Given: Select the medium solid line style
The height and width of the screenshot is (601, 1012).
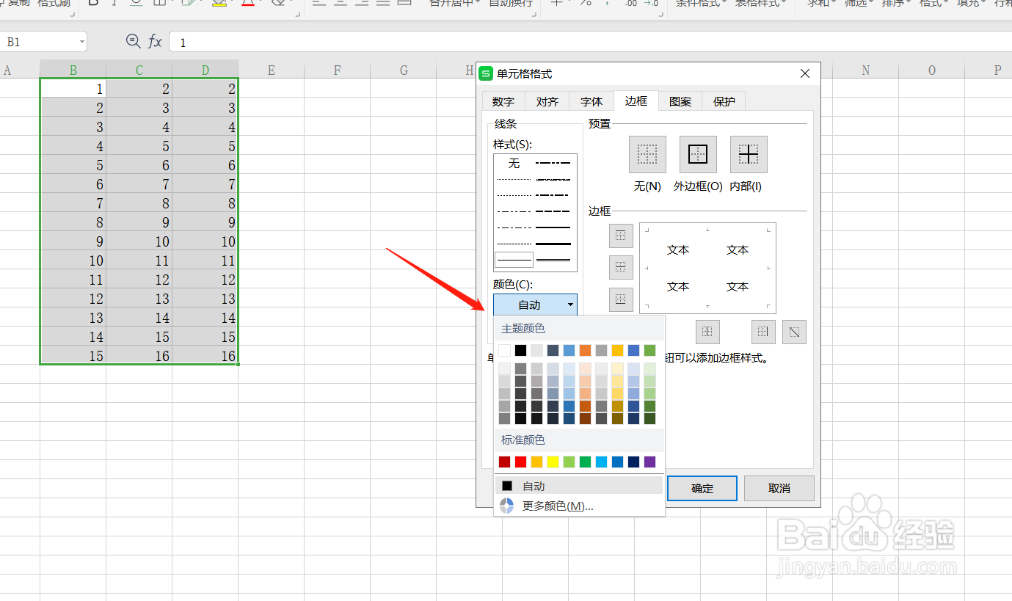Looking at the screenshot, I should pos(553,227).
